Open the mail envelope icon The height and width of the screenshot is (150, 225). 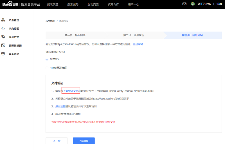click(184, 4)
